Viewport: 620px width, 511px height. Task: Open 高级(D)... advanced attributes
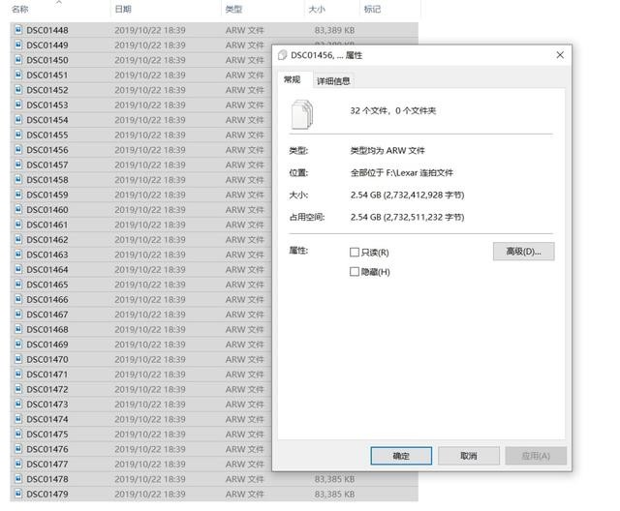click(x=523, y=252)
